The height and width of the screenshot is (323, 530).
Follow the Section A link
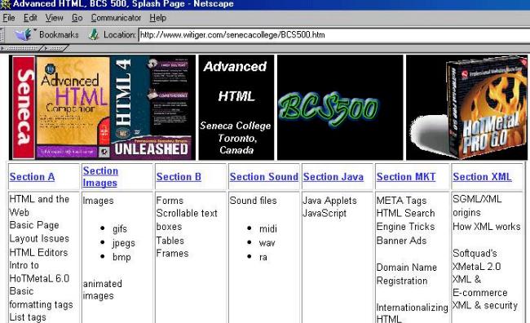point(32,176)
